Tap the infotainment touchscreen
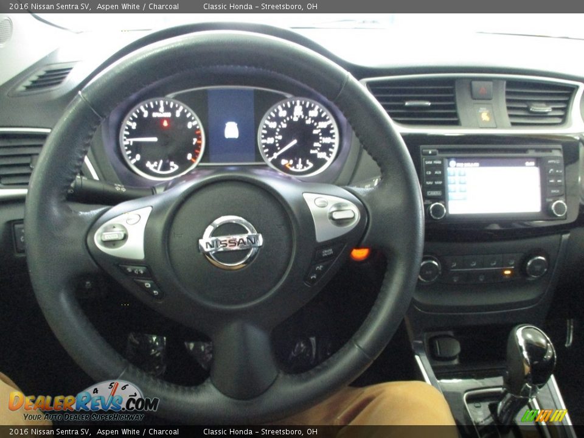584x438 pixels. [494, 186]
